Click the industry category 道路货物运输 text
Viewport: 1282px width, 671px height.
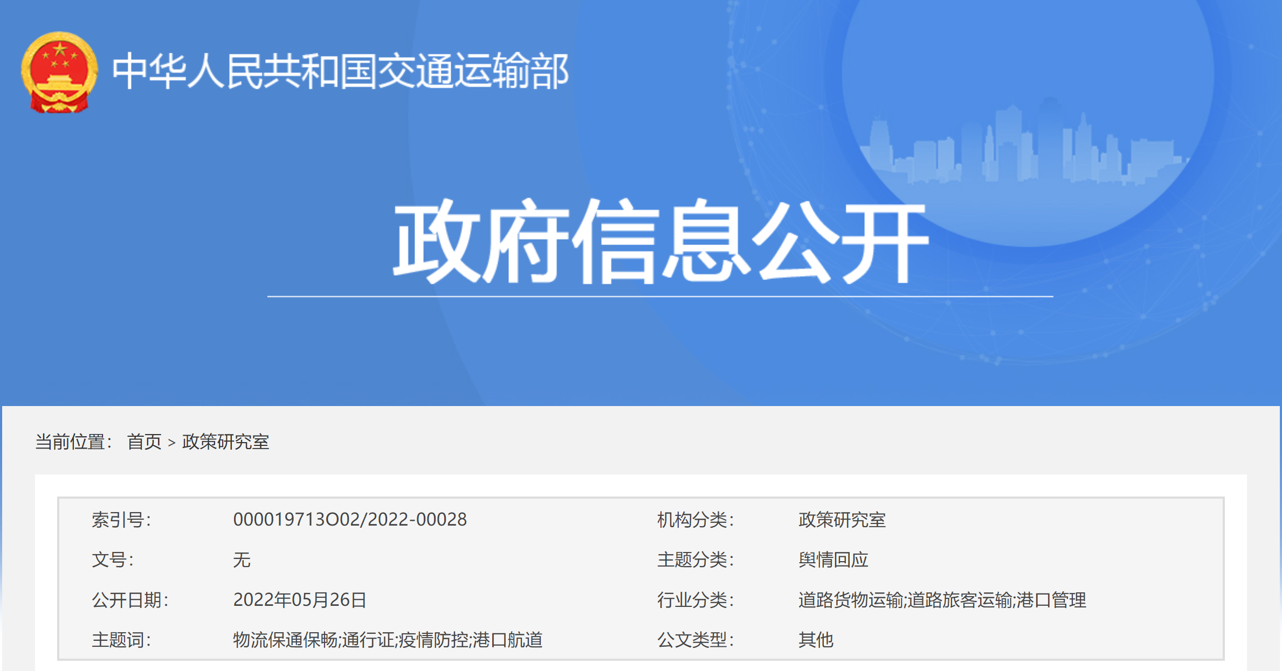point(850,600)
